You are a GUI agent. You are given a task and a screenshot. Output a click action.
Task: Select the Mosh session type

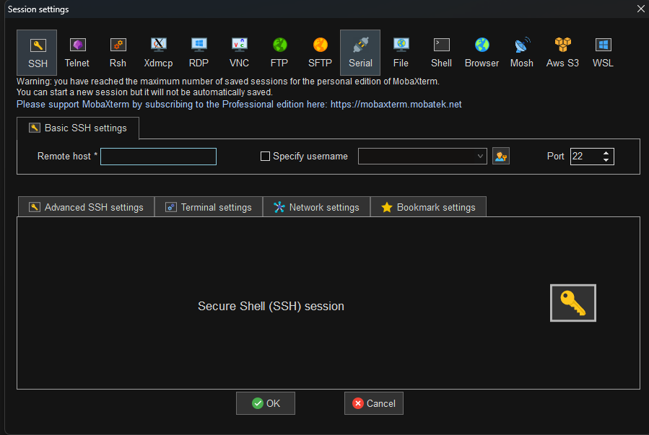pos(521,53)
